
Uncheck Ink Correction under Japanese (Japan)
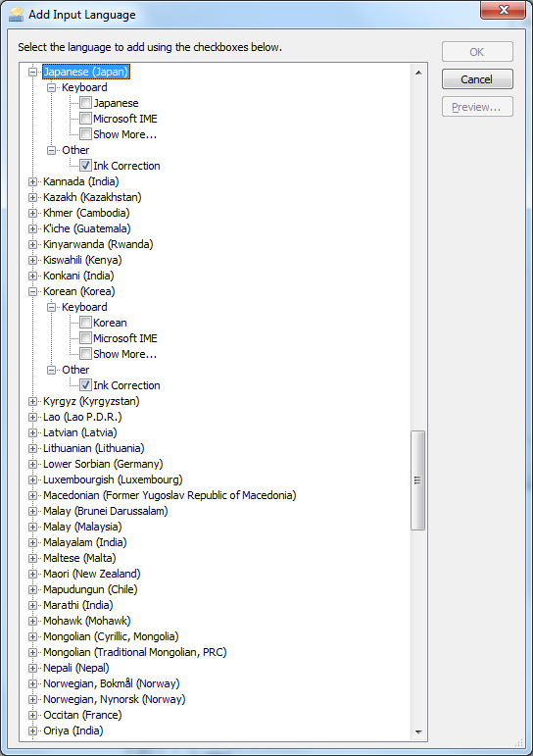click(x=85, y=166)
